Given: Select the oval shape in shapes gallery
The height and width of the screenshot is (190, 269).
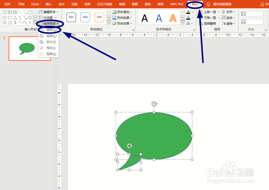Looking at the screenshot, I should pyautogui.click(x=5, y=17).
